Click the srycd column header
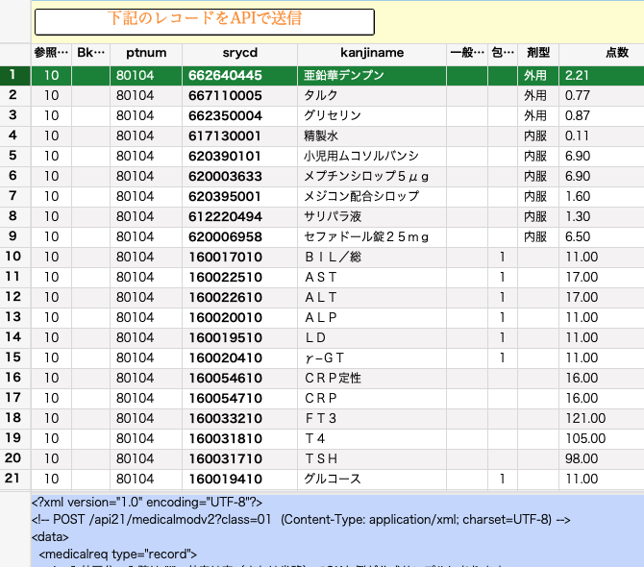Viewport: 644px width, 567px height. [x=238, y=53]
